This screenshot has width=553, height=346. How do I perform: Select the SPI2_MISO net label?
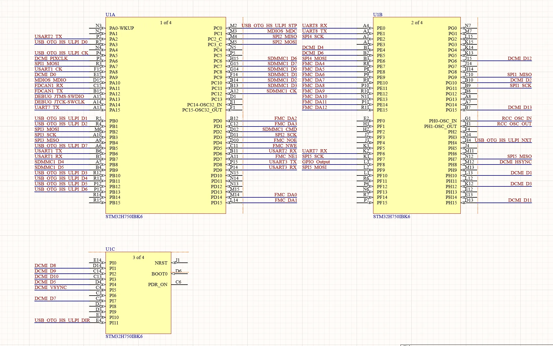pyautogui.click(x=285, y=36)
